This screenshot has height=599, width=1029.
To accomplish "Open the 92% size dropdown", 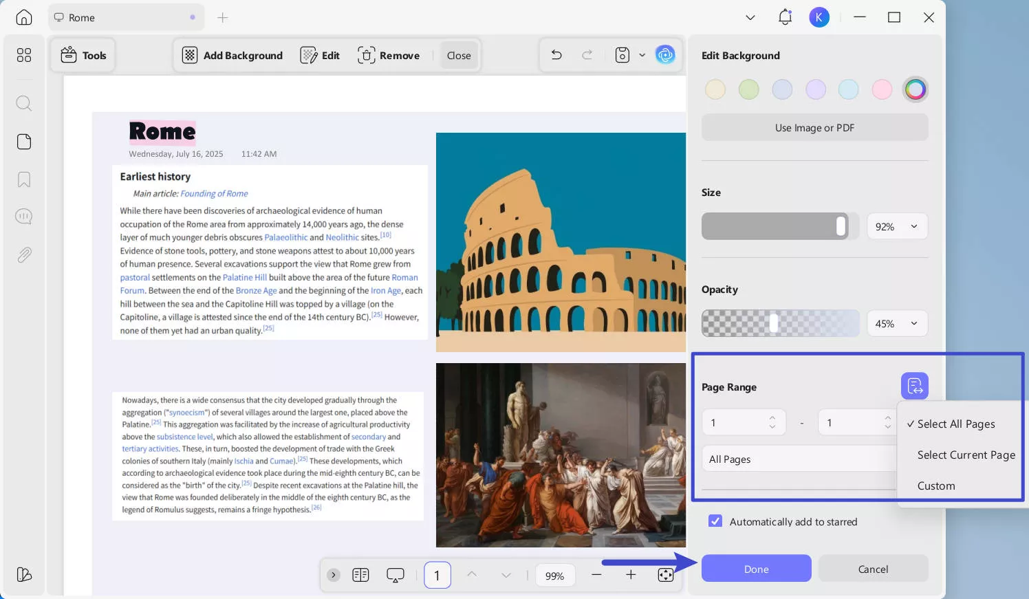I will click(897, 226).
